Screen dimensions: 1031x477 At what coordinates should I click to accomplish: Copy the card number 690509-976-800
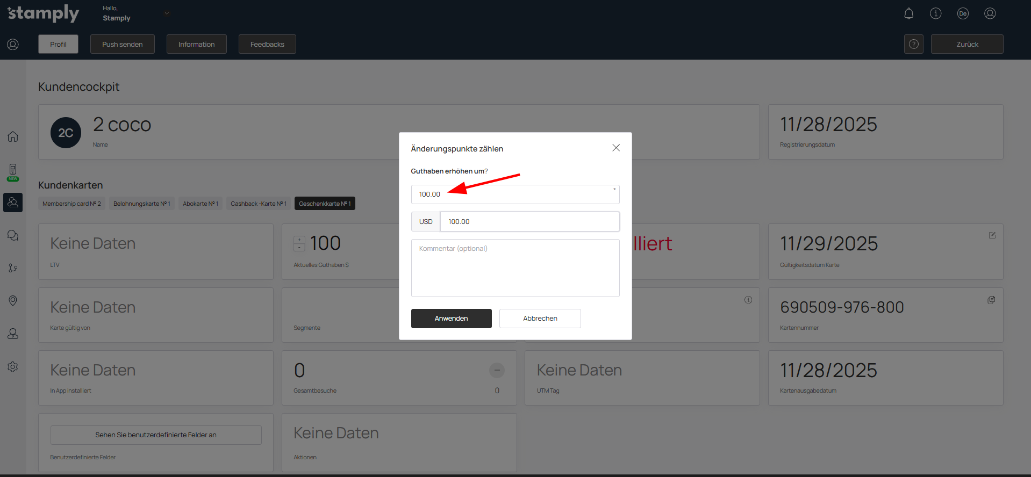pos(991,300)
